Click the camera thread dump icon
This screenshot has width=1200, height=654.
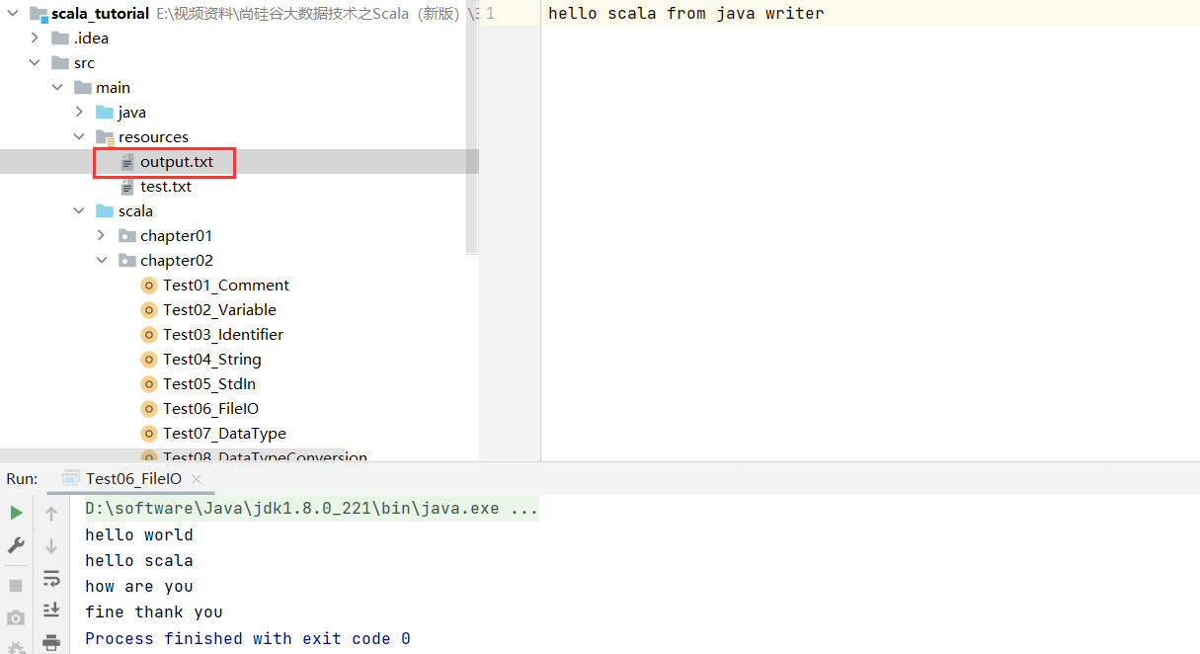coord(16,618)
